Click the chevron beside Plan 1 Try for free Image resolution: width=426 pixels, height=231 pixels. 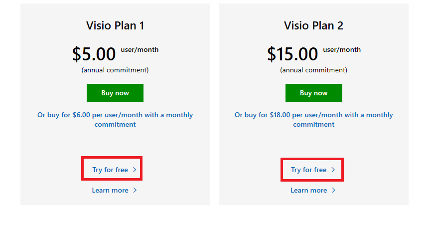135,170
